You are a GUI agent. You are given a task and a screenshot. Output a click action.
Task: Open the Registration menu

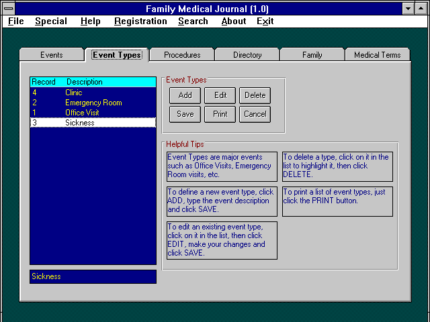[x=140, y=21]
